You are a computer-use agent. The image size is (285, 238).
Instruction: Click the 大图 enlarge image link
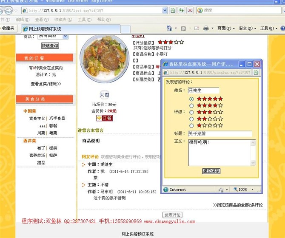104,95
